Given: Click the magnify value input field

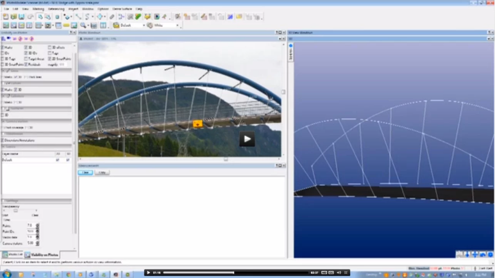Looking at the screenshot, I should pos(62,64).
